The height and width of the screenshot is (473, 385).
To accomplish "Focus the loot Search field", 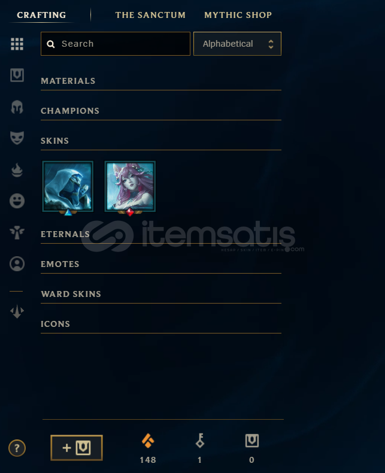I will 116,44.
